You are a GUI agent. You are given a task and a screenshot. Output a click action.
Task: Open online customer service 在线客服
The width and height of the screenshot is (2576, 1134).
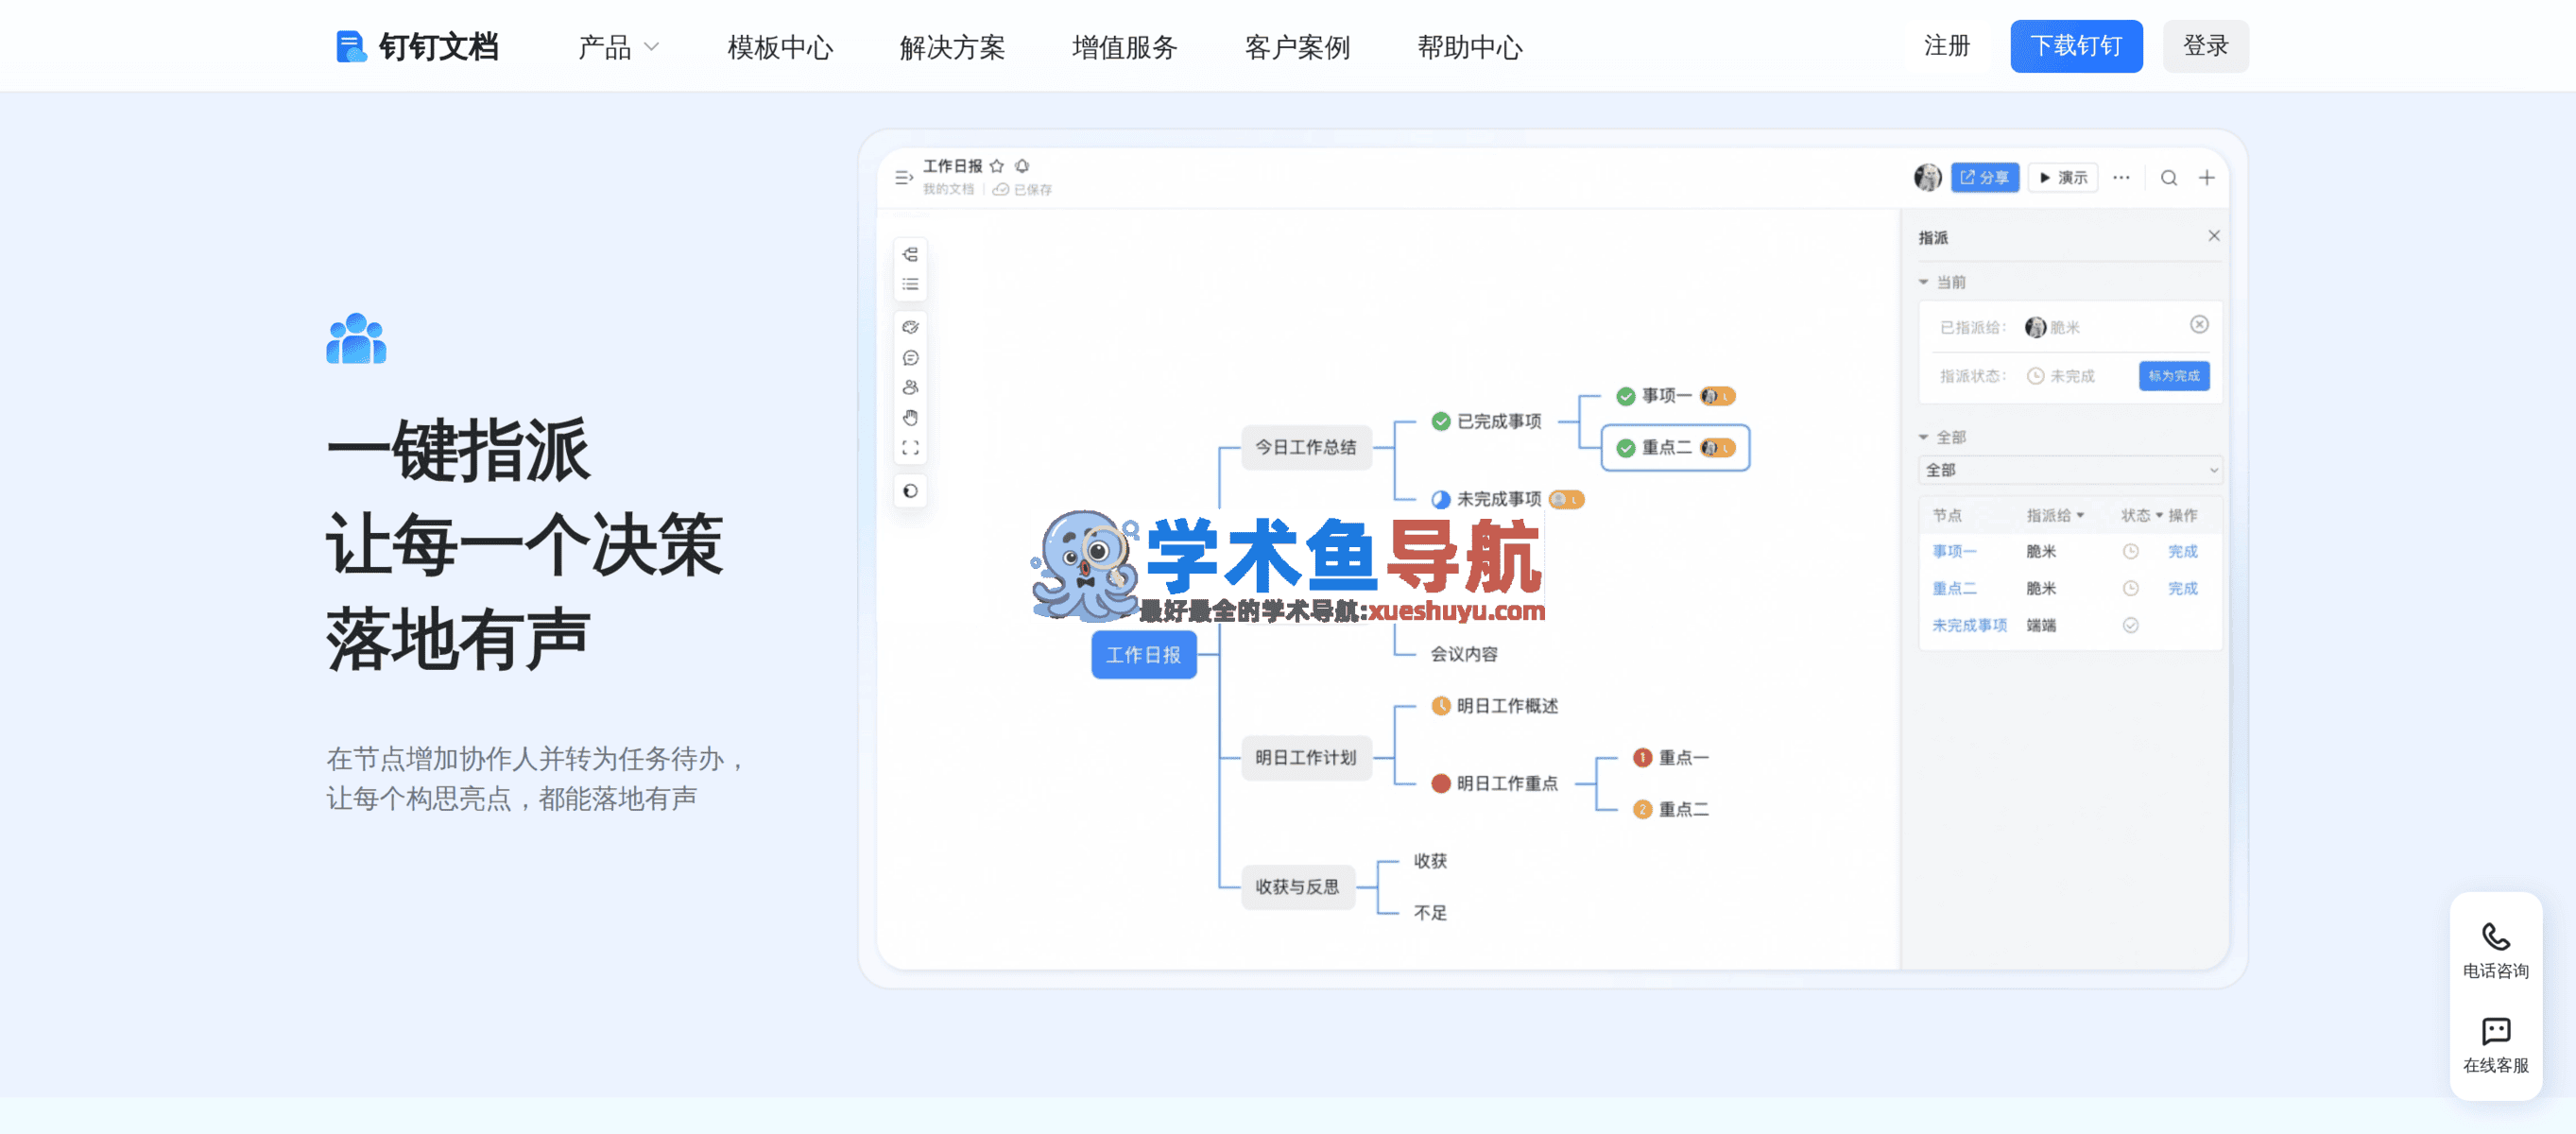point(2496,1047)
